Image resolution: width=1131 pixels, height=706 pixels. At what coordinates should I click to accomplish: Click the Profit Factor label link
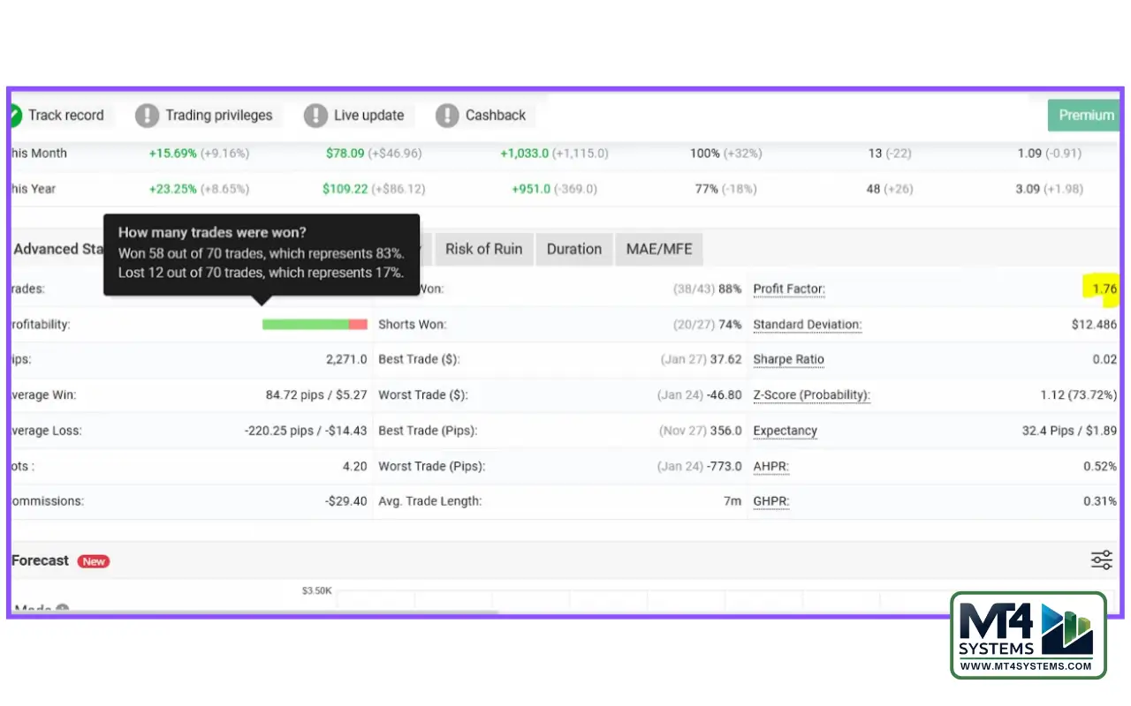click(788, 289)
